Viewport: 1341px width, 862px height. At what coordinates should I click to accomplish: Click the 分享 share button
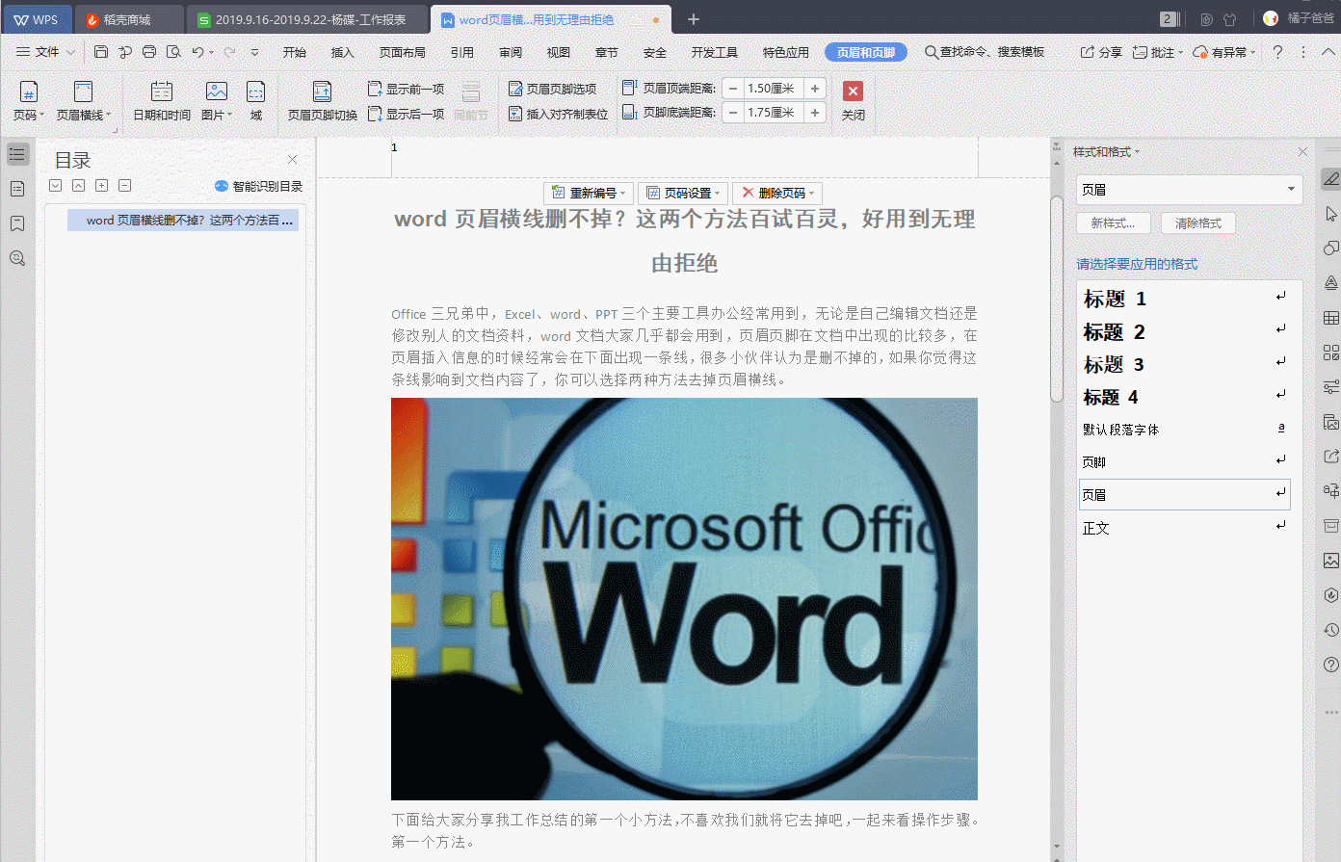(1101, 52)
